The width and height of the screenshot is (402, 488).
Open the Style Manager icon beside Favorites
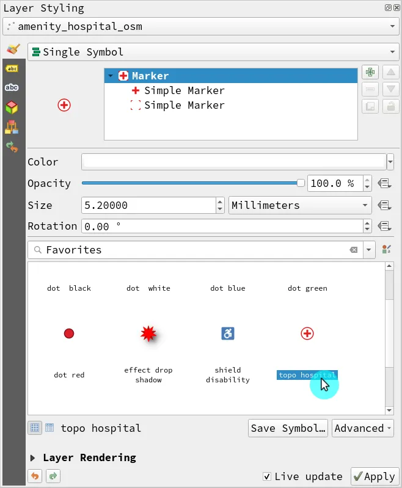386,250
